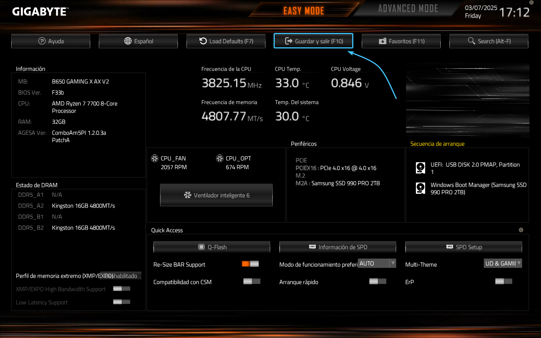Click the DDR5_B2 Kingston 16GB row
Viewport: 541px width, 338px height.
66,228
